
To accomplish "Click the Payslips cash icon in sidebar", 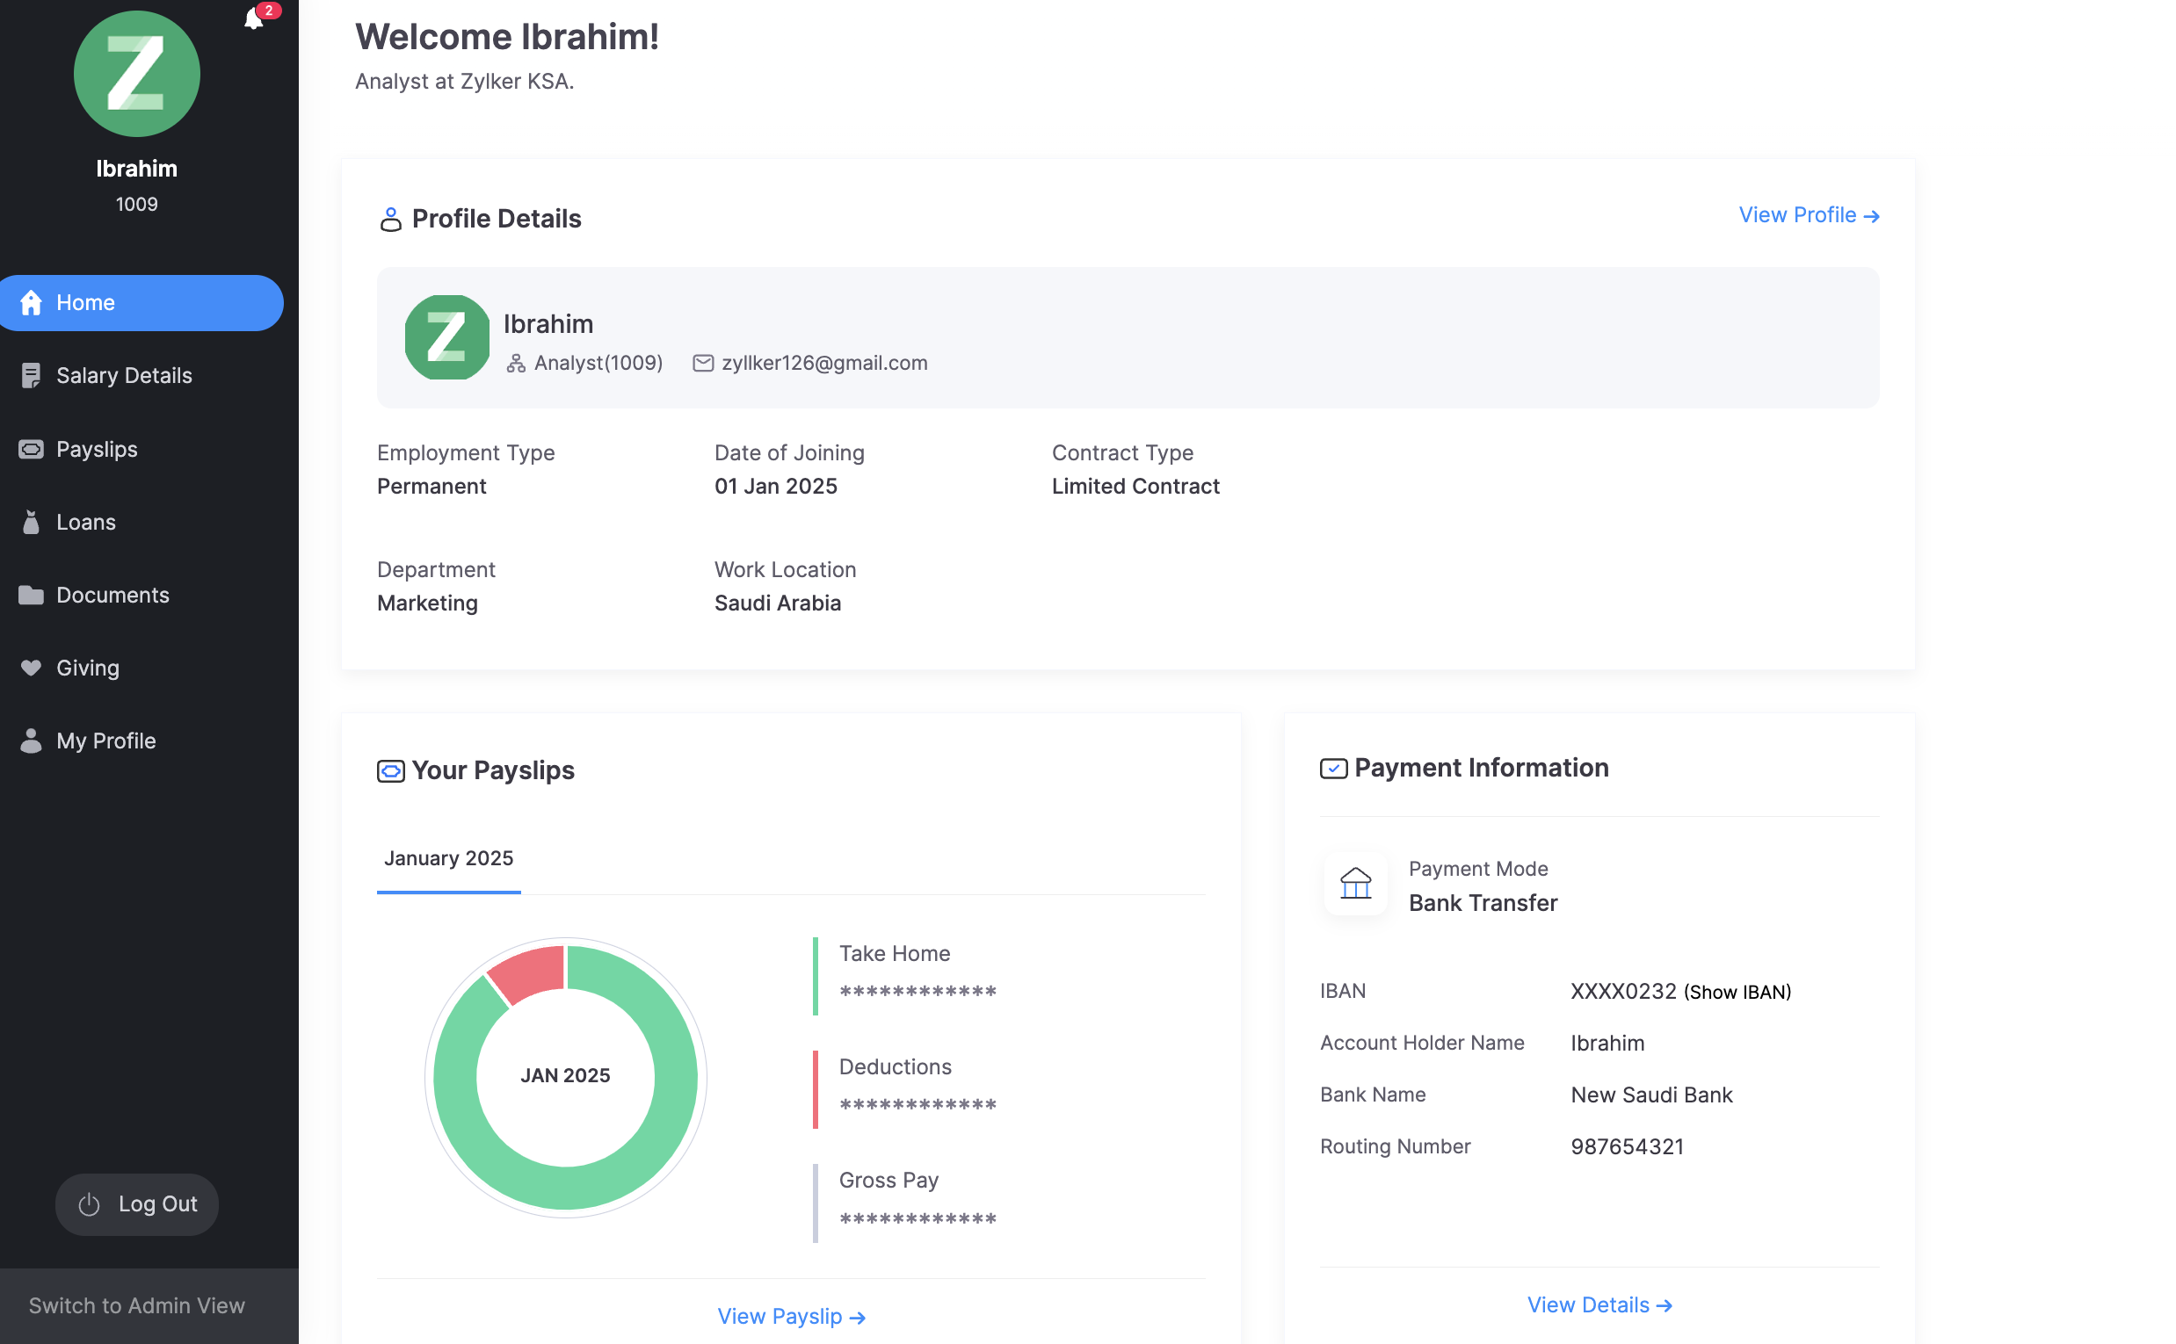I will [31, 450].
